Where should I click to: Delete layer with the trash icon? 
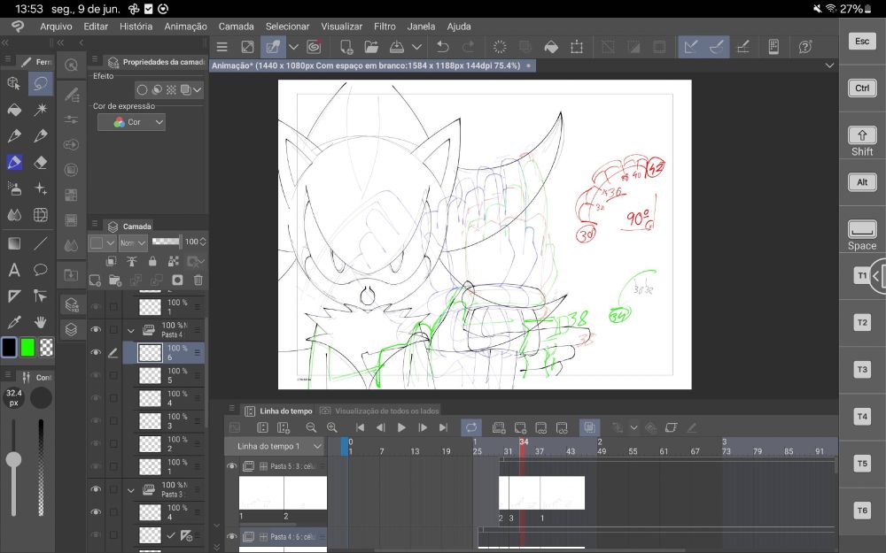pyautogui.click(x=198, y=280)
